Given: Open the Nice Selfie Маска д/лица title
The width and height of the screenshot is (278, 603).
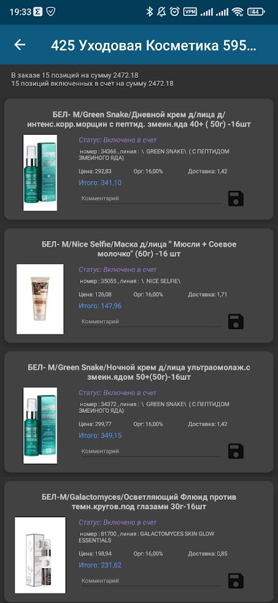Looking at the screenshot, I should click(139, 249).
